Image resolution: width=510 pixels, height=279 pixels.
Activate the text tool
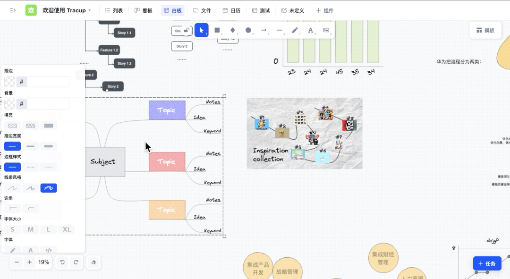pos(310,30)
